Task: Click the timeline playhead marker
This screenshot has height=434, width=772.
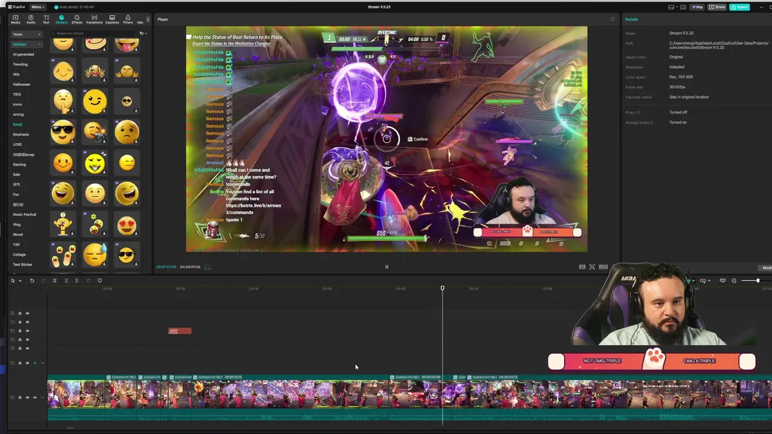Action: [x=442, y=288]
